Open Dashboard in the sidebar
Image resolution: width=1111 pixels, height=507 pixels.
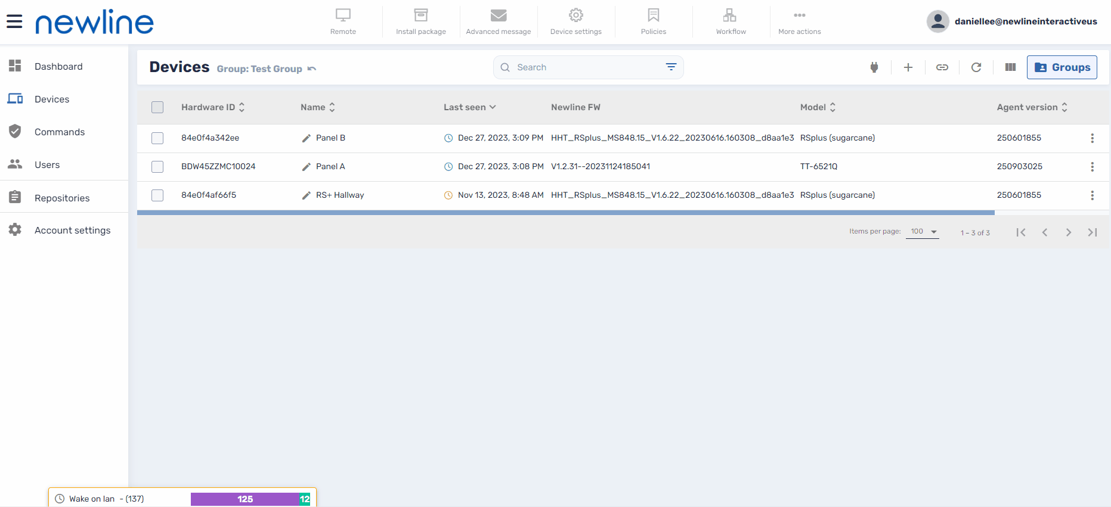(64, 66)
